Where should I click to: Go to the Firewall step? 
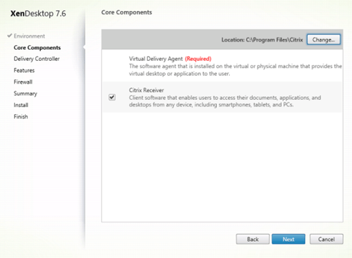[x=23, y=82]
